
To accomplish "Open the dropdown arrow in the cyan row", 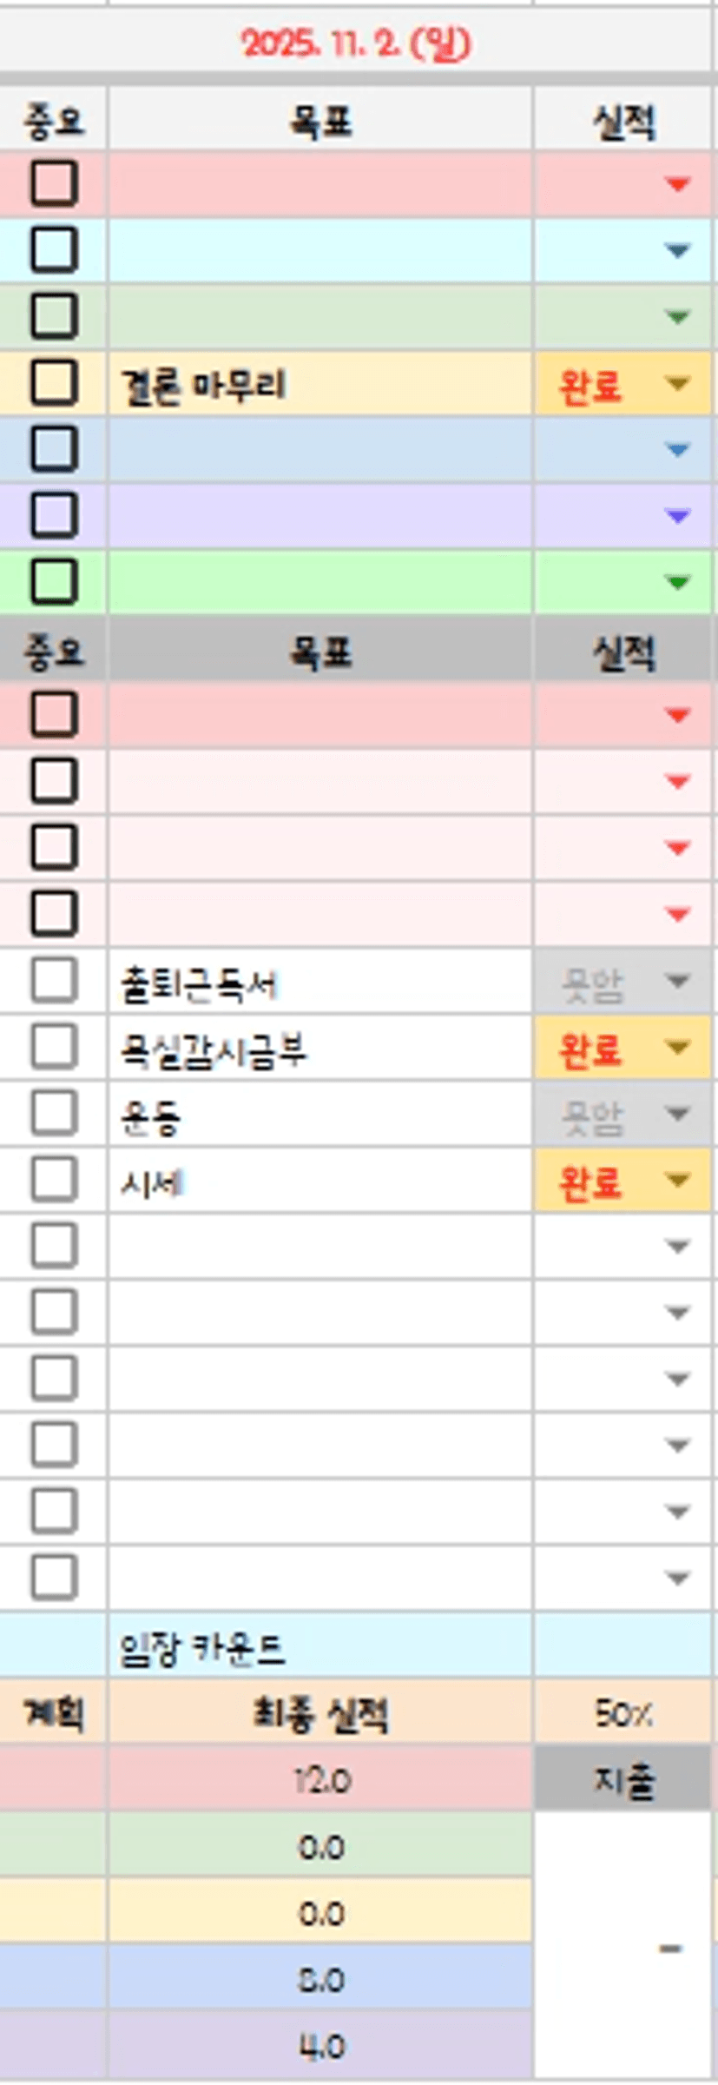I will pos(677,251).
